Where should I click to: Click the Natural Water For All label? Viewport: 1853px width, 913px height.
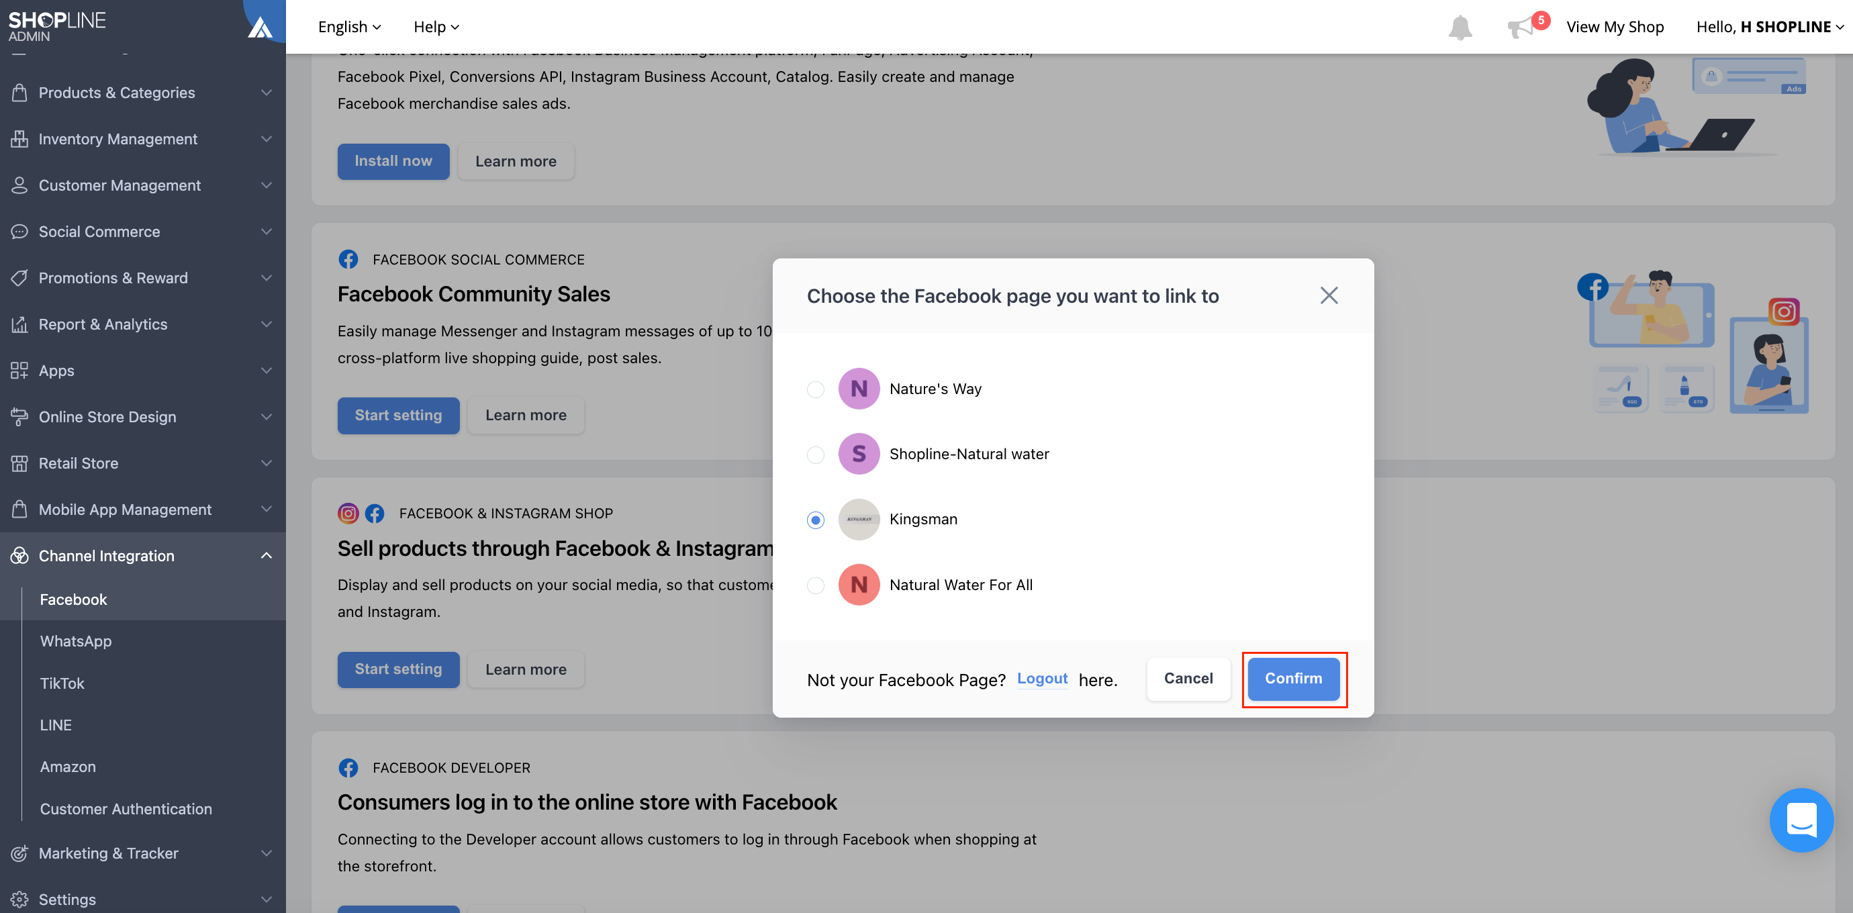pos(961,585)
